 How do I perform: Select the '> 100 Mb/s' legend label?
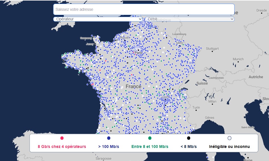(109, 147)
